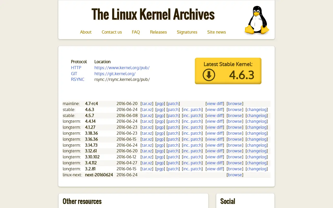Open changelog for longterm 3.16.36

pyautogui.click(x=257, y=139)
